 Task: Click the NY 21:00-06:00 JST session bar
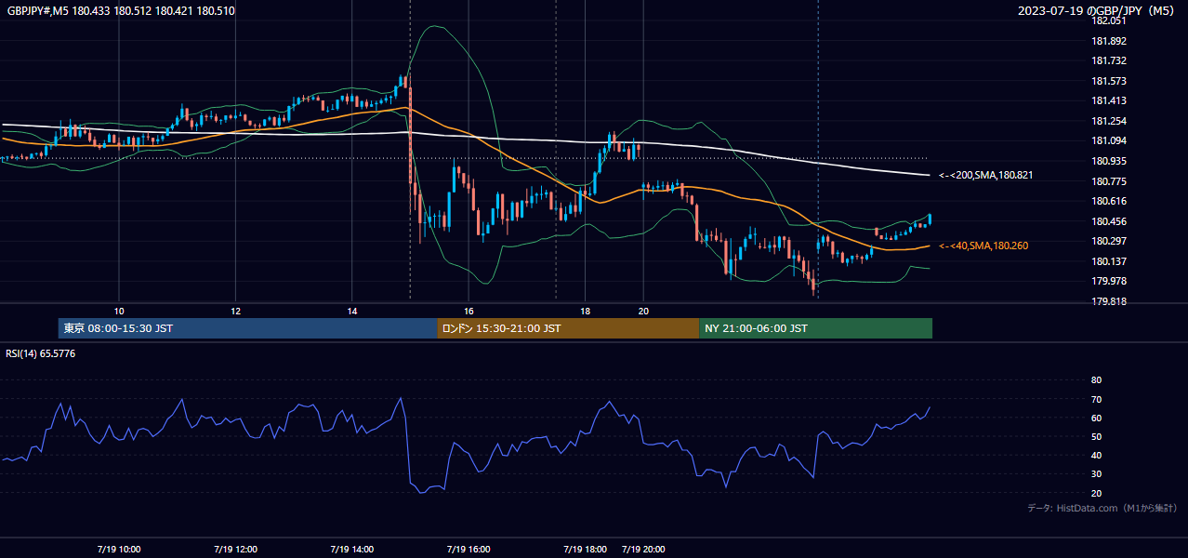(x=815, y=328)
